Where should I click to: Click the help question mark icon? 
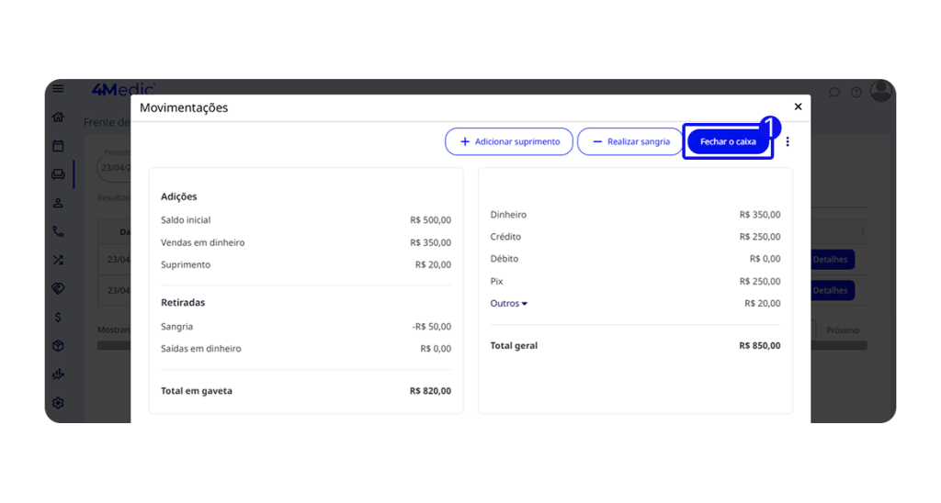[856, 93]
